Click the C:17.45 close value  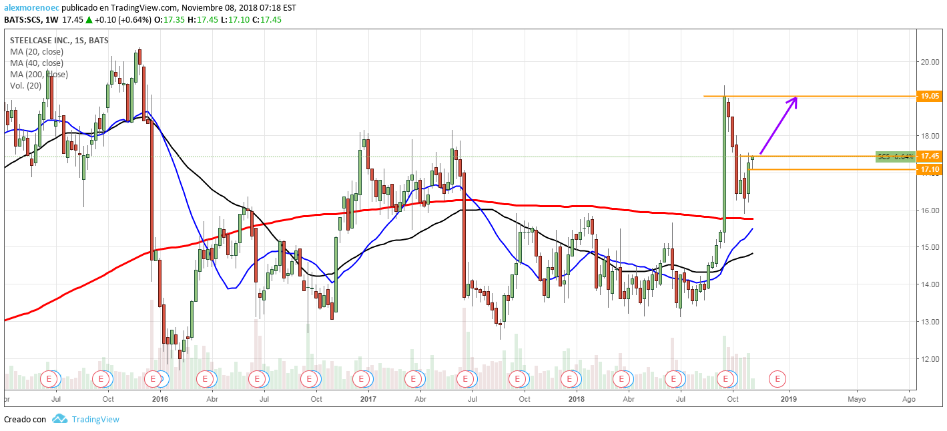coord(268,20)
